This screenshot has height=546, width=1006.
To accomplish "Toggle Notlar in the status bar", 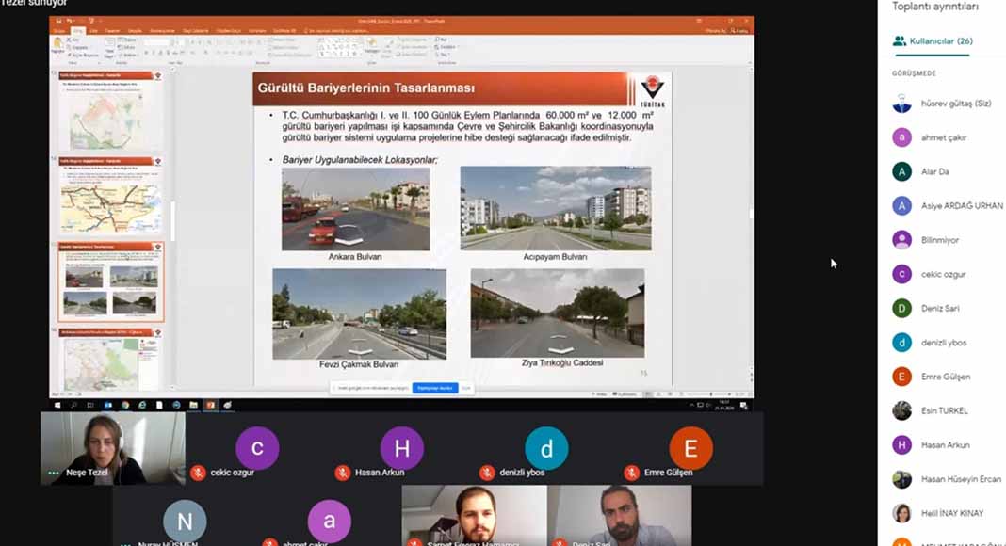I will point(600,394).
